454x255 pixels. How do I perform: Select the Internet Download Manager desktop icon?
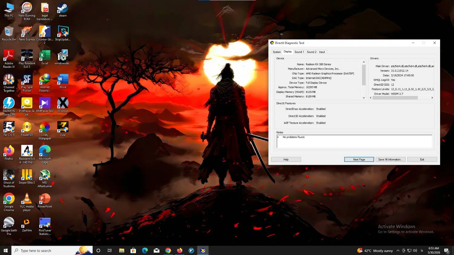[45, 83]
